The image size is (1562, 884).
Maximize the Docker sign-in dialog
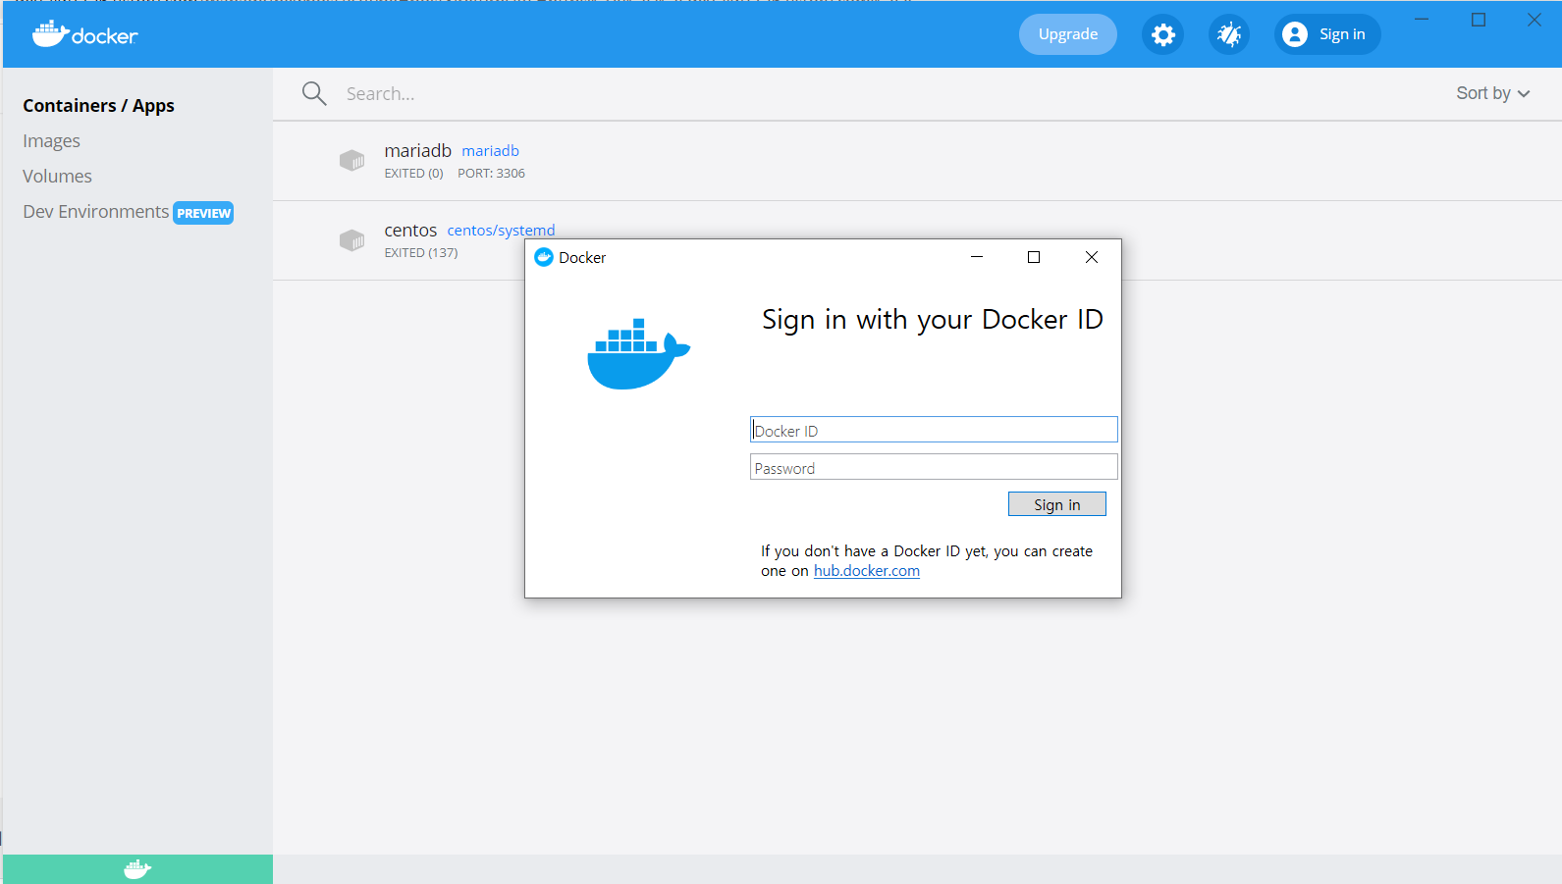[x=1034, y=257]
